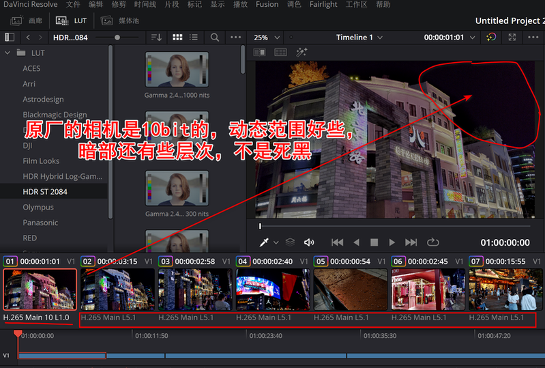Select clip 05 thumbnail

click(x=351, y=289)
